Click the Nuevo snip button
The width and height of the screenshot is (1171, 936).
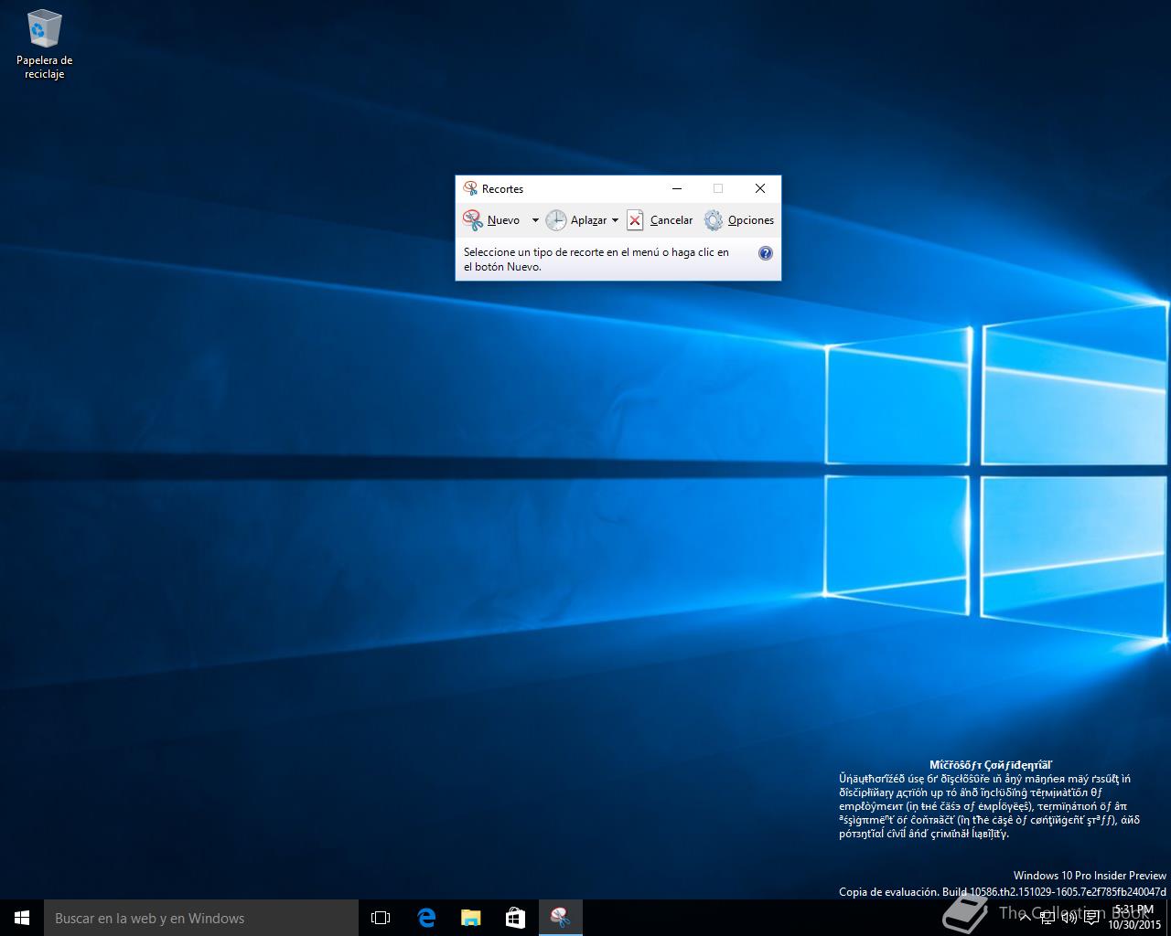point(492,220)
